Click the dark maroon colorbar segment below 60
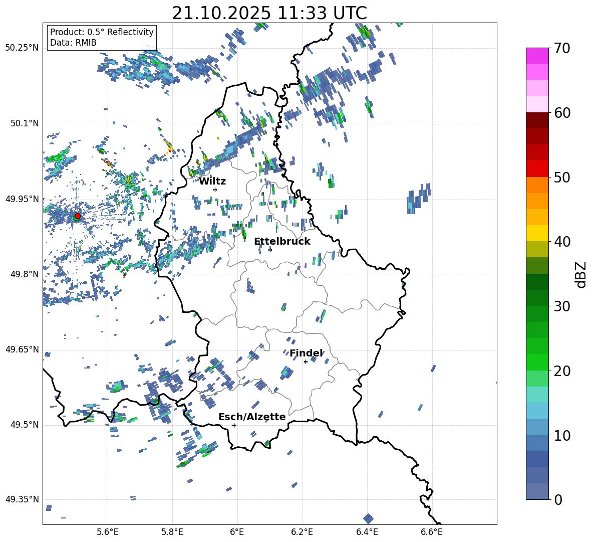This screenshot has height=542, width=593. pos(537,120)
